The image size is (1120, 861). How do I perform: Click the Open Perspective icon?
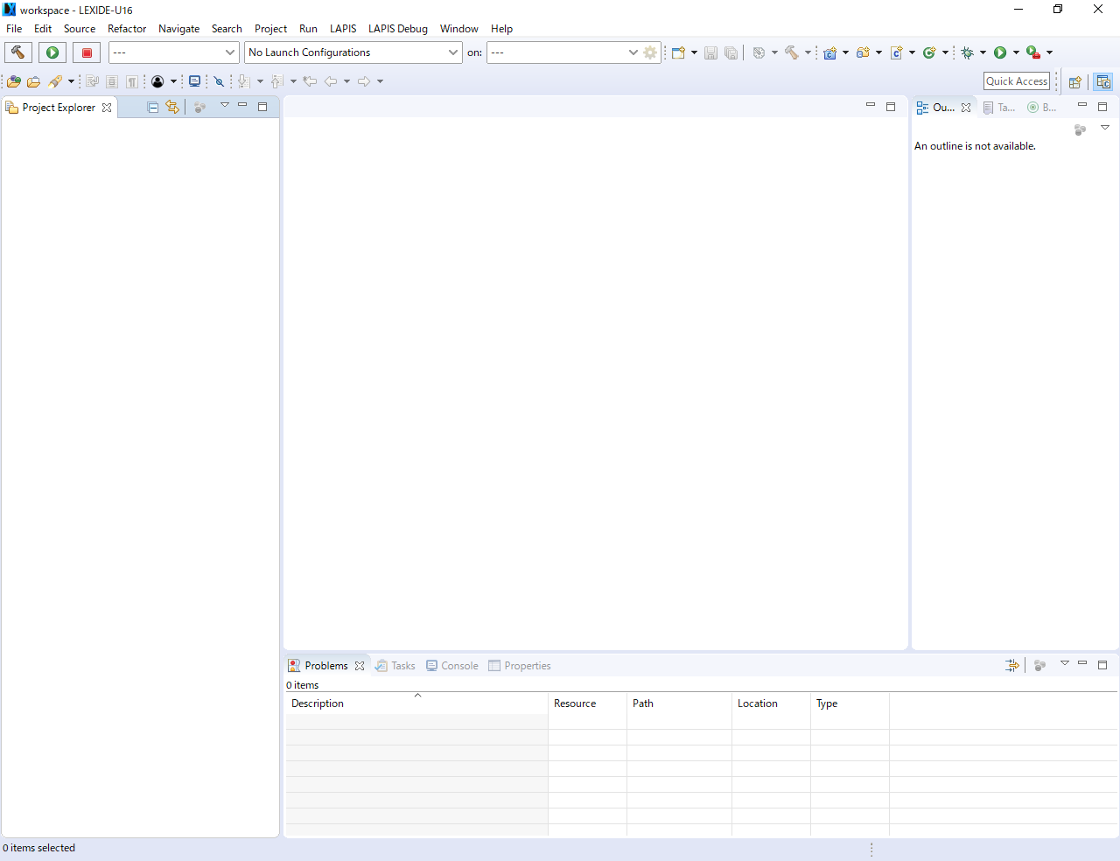tap(1075, 81)
